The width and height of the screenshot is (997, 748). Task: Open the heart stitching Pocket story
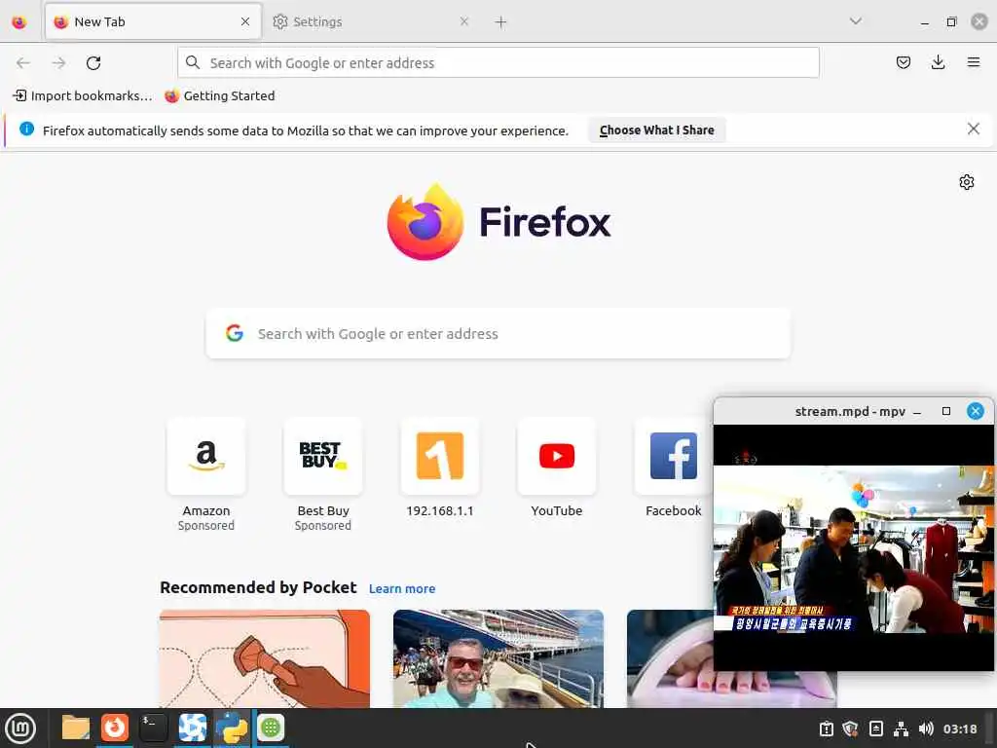265,658
